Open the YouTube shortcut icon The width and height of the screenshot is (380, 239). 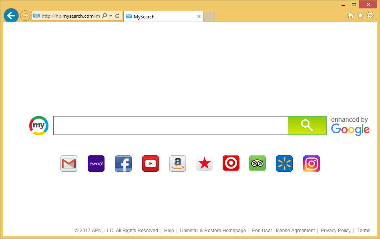click(151, 164)
